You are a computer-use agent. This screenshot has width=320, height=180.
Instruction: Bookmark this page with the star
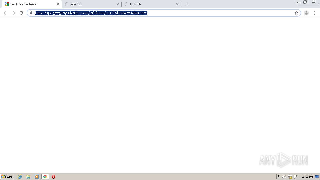[296, 13]
